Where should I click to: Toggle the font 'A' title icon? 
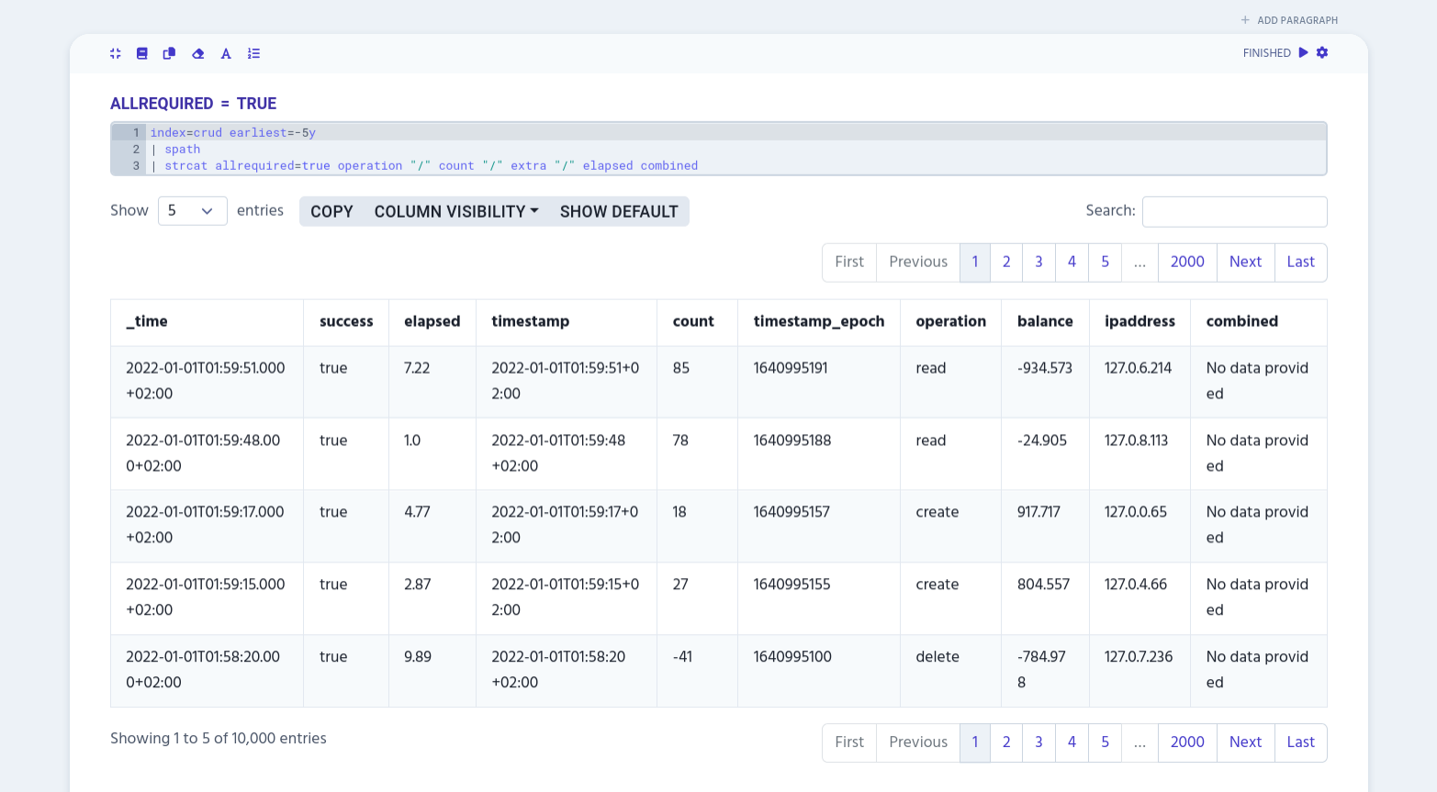click(x=226, y=53)
